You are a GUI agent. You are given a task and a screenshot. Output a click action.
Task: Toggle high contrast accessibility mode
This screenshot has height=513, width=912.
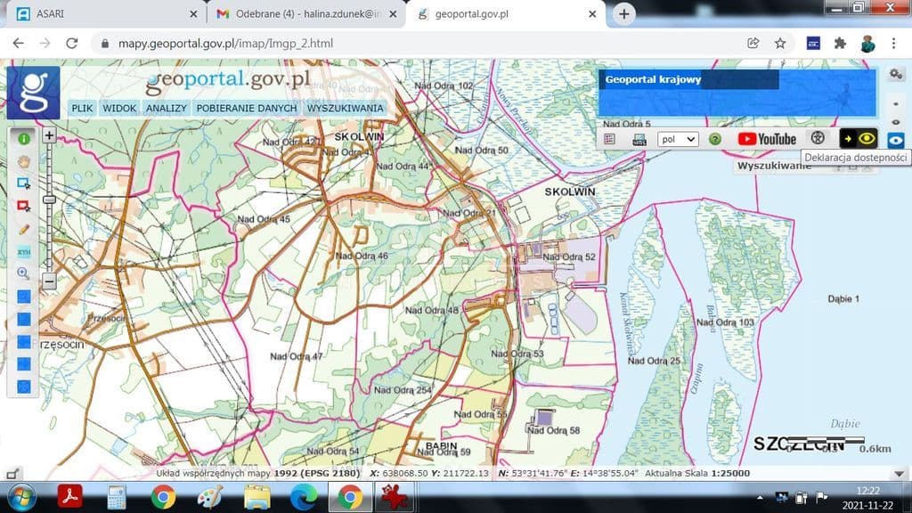click(859, 138)
